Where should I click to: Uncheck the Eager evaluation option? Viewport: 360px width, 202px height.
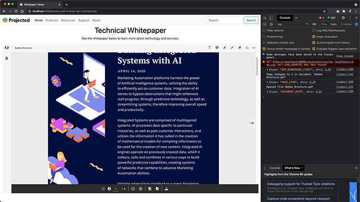point(313,36)
